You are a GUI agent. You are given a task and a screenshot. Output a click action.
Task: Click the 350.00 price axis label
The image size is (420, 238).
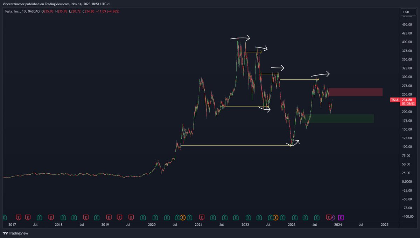pos(407,59)
